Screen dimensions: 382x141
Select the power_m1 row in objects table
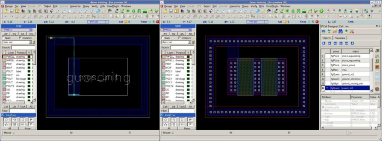click(x=345, y=88)
